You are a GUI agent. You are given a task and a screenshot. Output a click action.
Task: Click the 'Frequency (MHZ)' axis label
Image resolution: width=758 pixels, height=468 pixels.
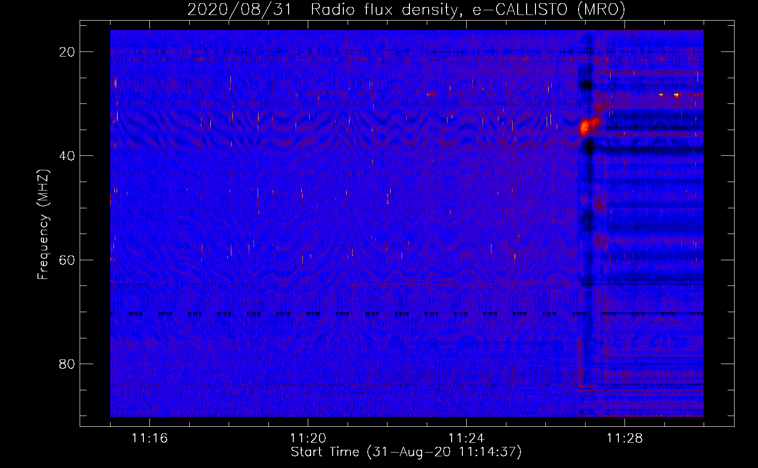(x=43, y=225)
